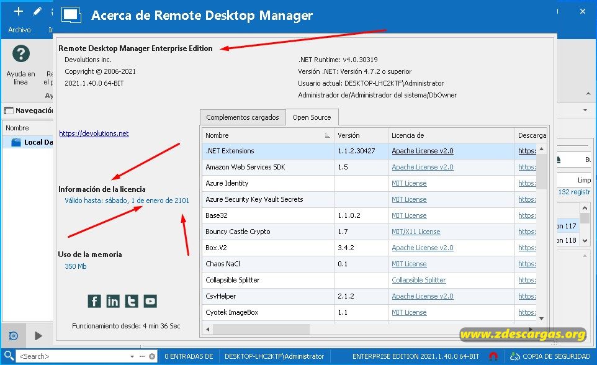Click the Local Data Source folder icon
Screen dimensions: 597x365
coord(16,142)
